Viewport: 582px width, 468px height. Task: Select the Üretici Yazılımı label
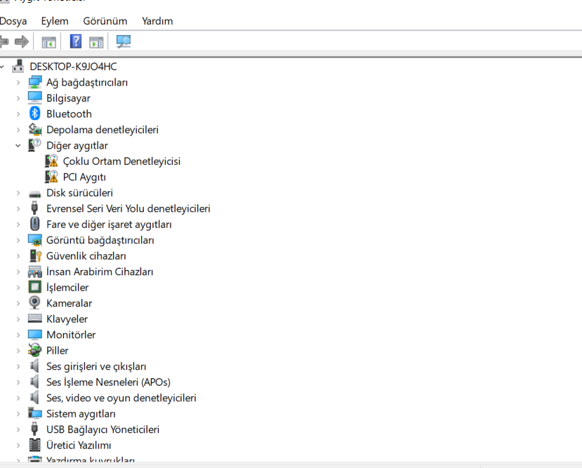click(x=79, y=445)
